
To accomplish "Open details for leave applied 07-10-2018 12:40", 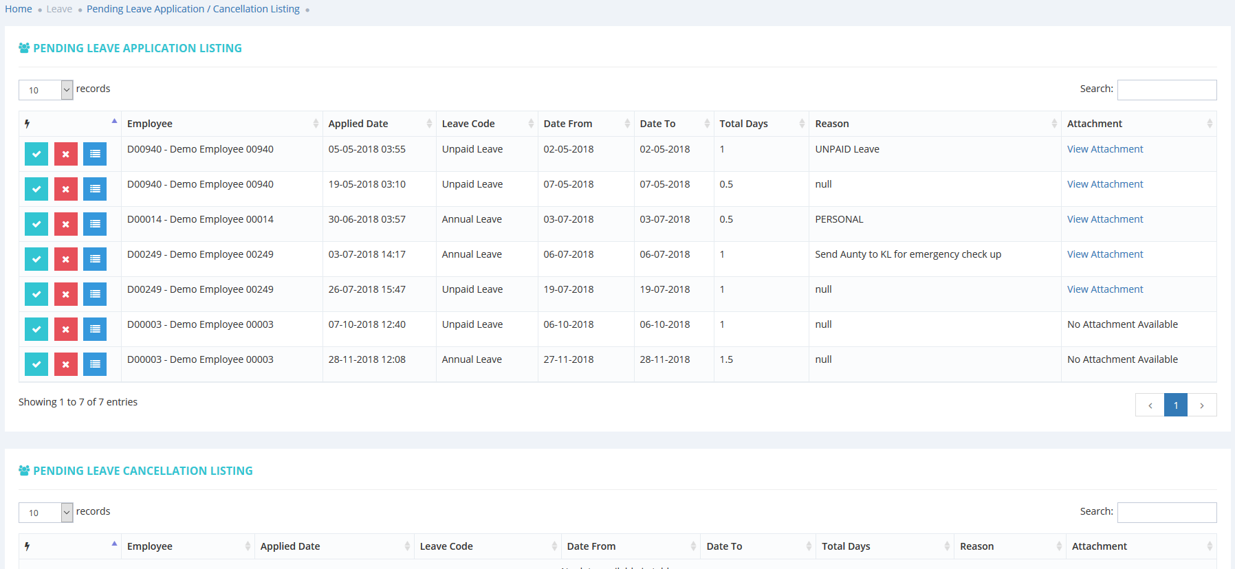I will (95, 329).
